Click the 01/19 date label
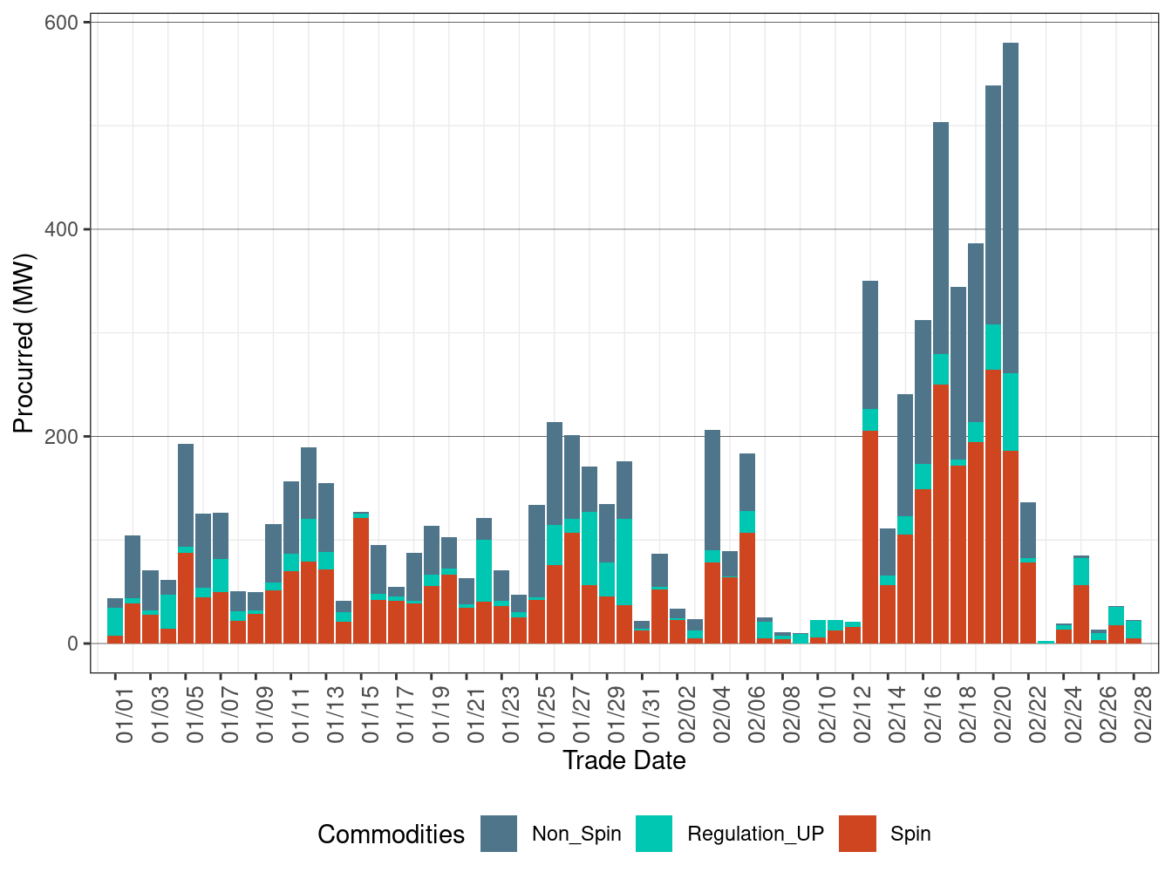 pos(441,715)
